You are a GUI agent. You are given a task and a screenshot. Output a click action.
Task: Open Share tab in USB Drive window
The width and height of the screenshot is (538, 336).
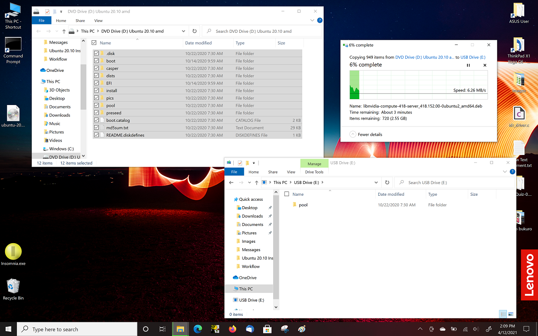273,172
